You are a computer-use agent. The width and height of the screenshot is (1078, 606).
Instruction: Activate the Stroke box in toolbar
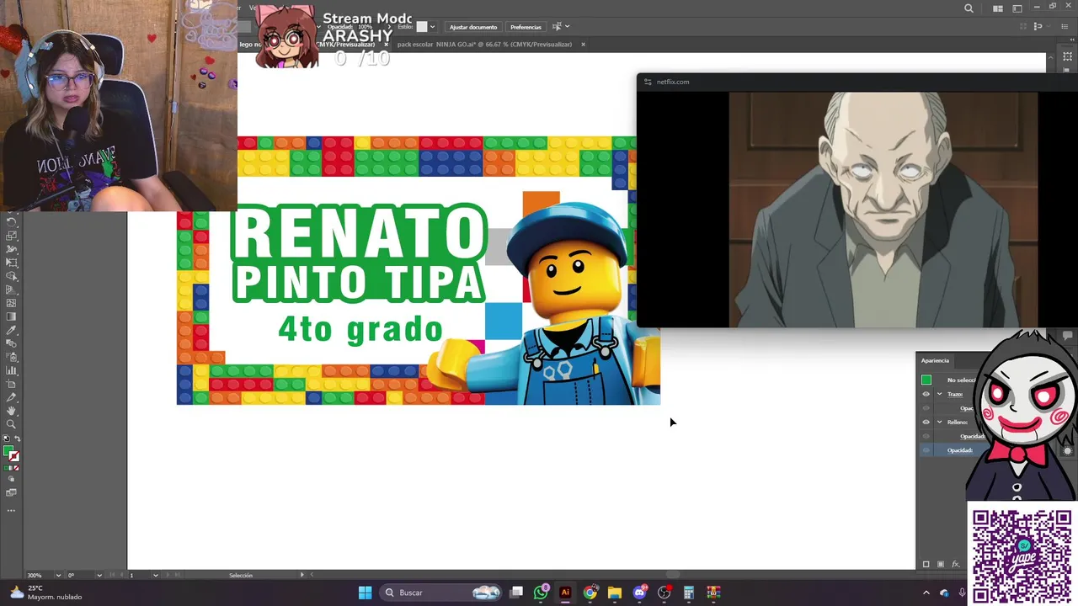coord(14,456)
